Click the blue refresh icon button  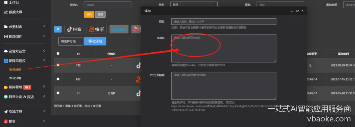[58, 29]
